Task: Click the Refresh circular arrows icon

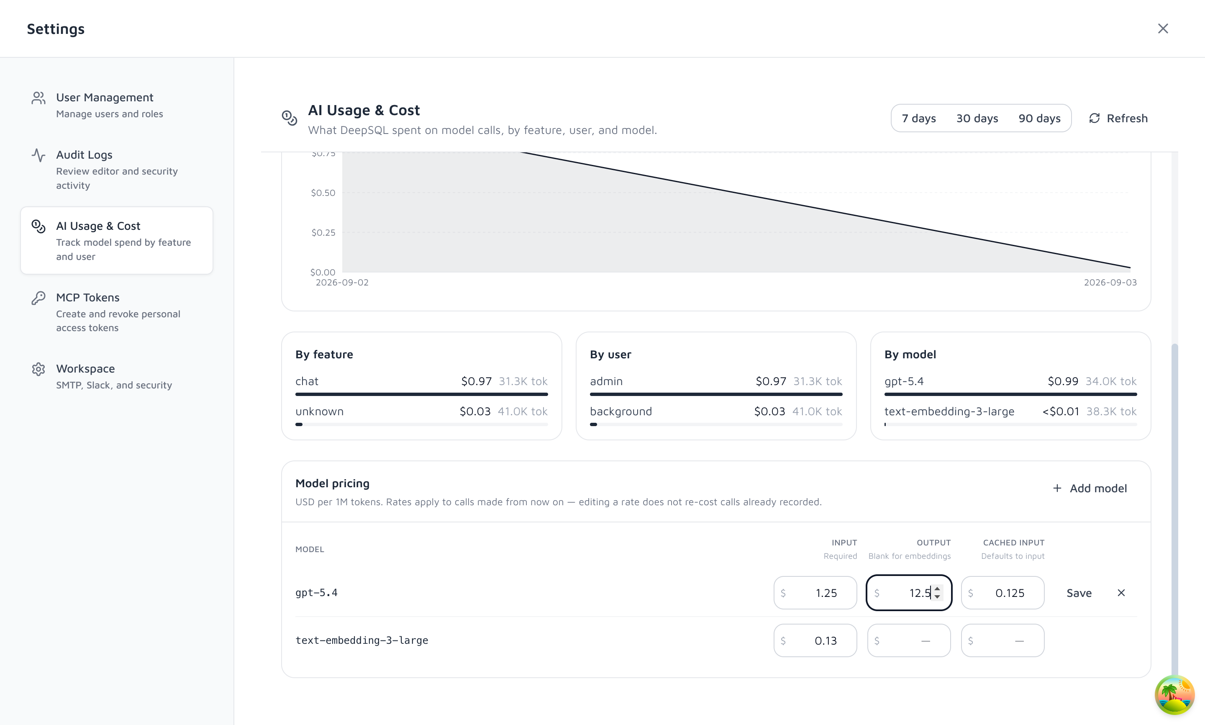Action: [x=1094, y=118]
